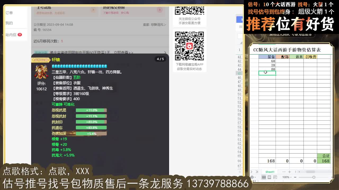Image resolution: width=339 pixels, height=190 pixels.
Task: Open the 订单 section in sidebar
Action: pos(9,13)
